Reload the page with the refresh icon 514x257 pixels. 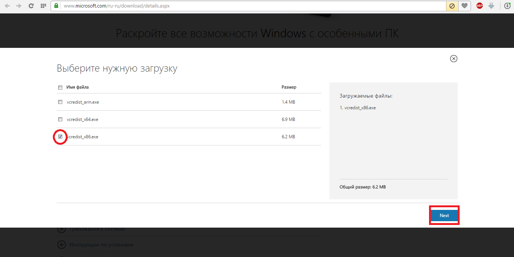pyautogui.click(x=31, y=6)
